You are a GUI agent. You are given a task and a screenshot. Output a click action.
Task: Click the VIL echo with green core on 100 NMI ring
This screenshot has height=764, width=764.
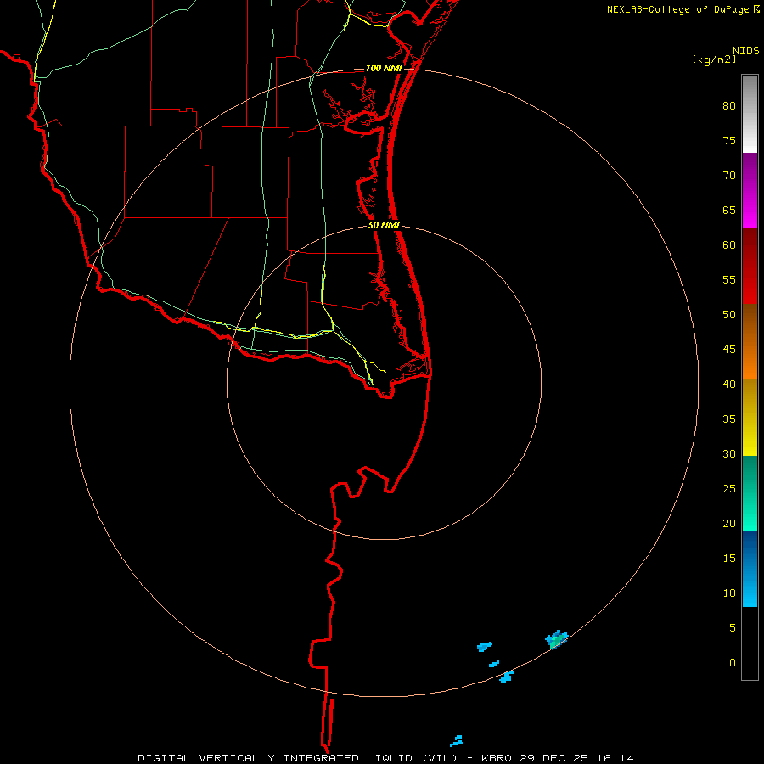(x=556, y=639)
